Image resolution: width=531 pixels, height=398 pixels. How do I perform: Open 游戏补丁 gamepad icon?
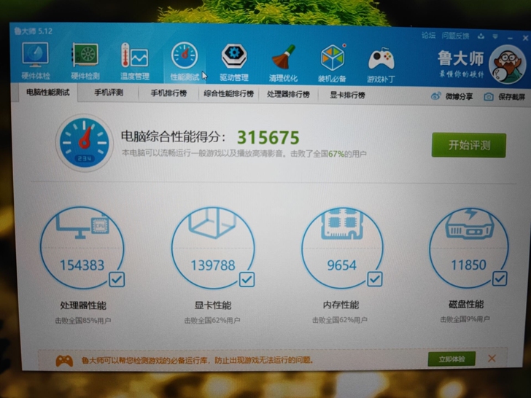coord(381,60)
